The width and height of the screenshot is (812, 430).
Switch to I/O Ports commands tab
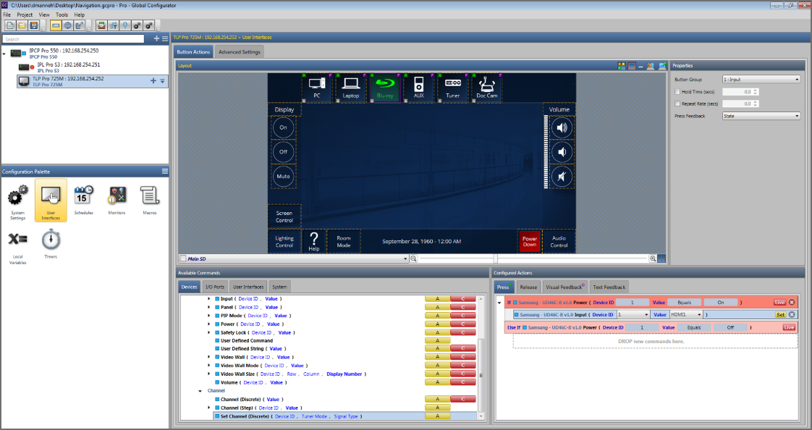[x=215, y=287]
